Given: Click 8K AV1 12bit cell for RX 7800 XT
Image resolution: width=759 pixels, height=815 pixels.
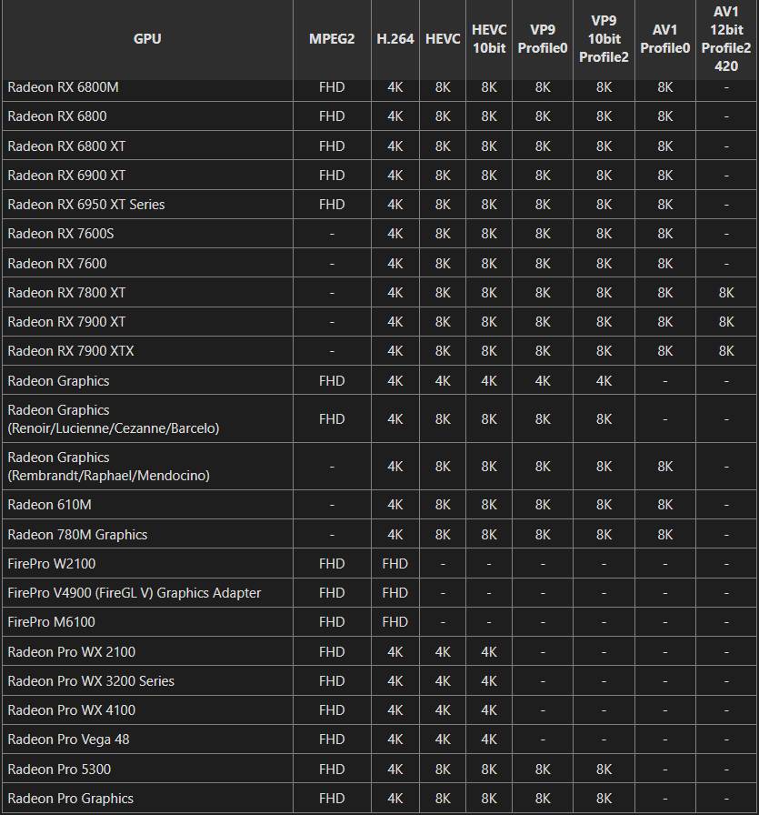Looking at the screenshot, I should (725, 293).
